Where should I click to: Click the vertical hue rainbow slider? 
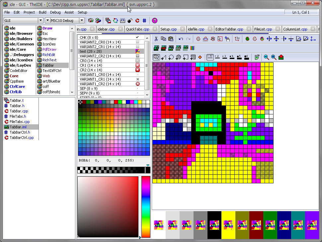146,206
